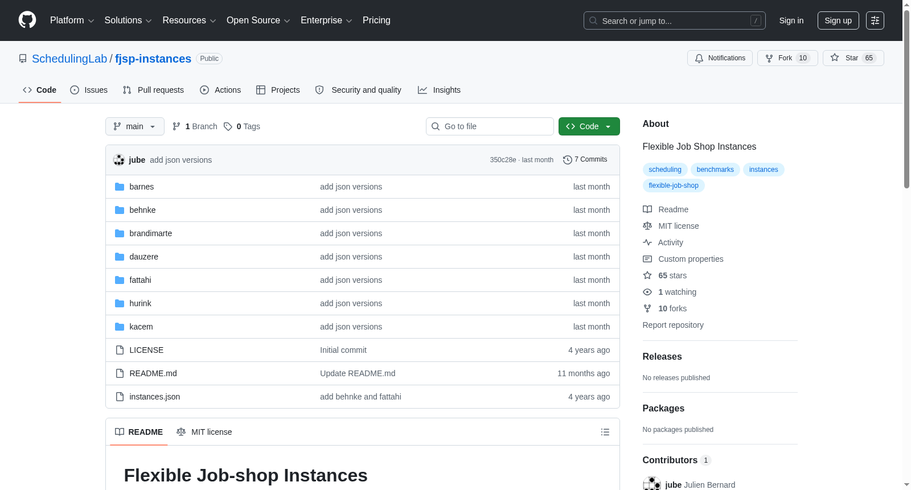Click the MIT license scale icon in About
The height and width of the screenshot is (490, 911).
tap(647, 226)
